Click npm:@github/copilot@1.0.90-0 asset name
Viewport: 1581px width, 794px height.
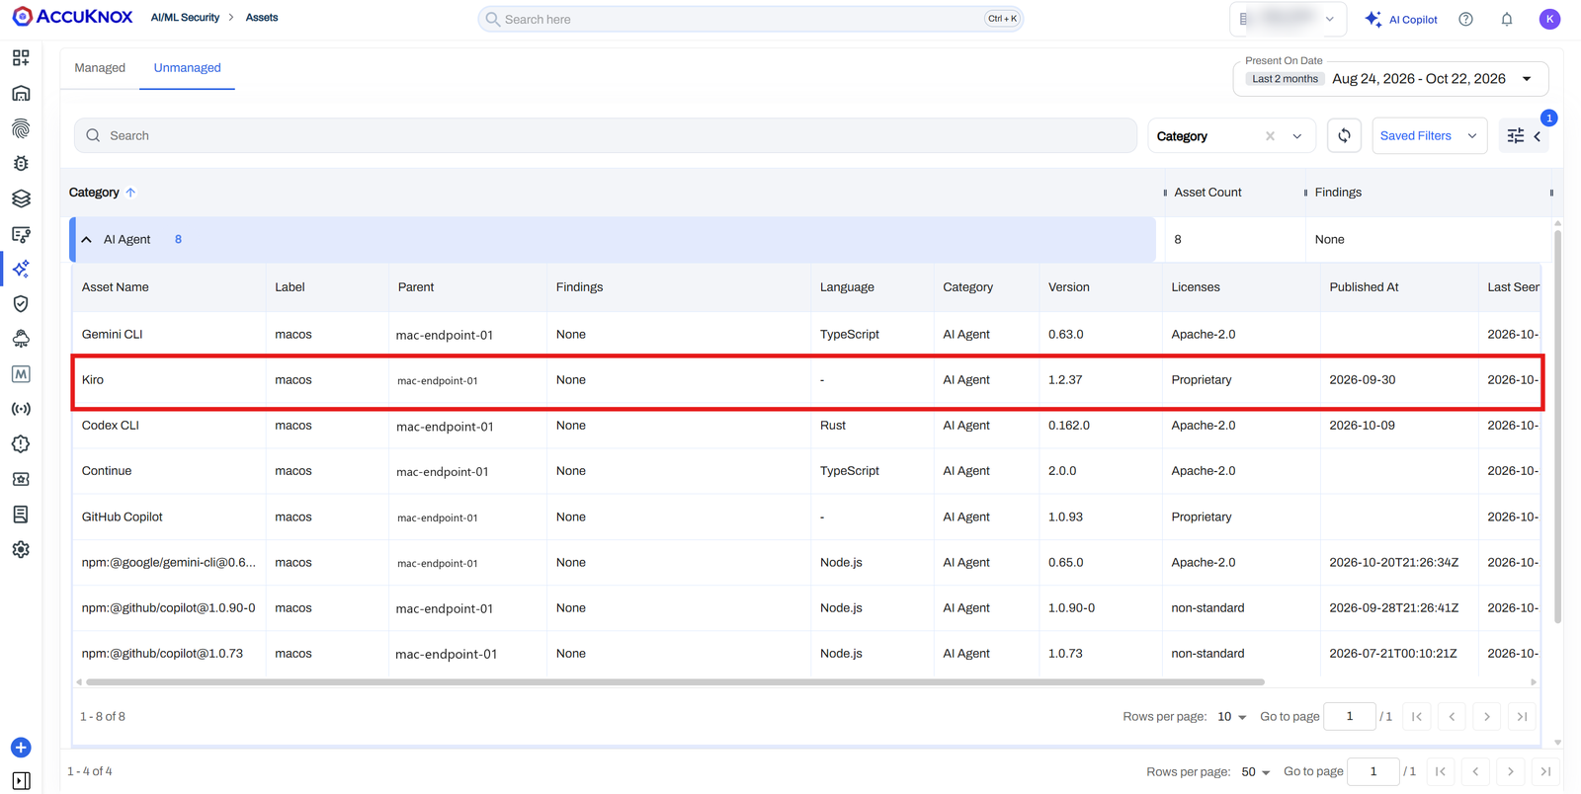168,608
